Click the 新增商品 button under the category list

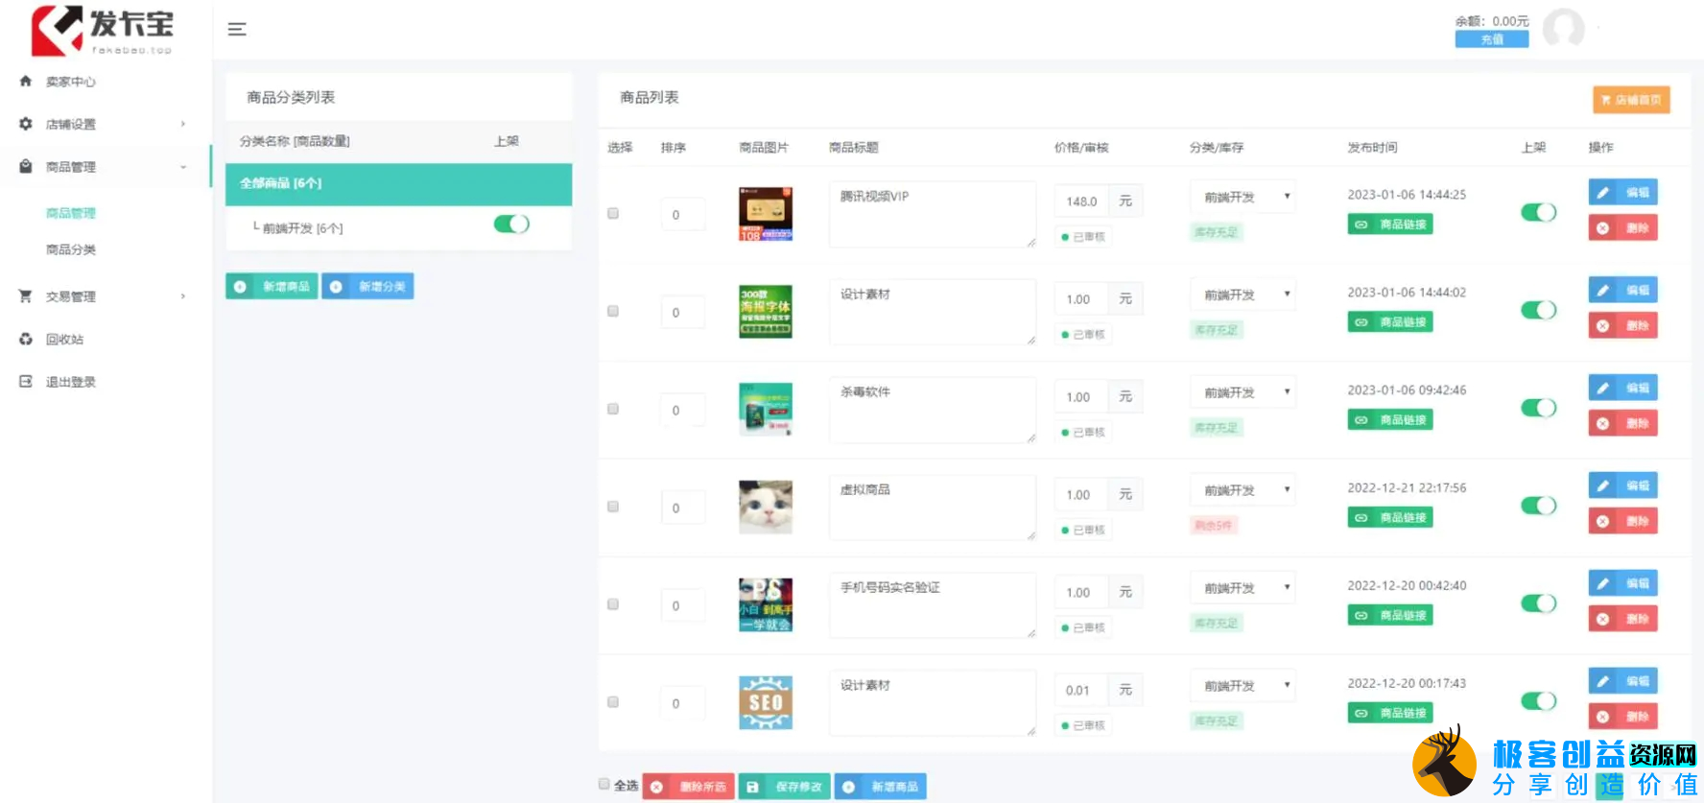pos(272,286)
